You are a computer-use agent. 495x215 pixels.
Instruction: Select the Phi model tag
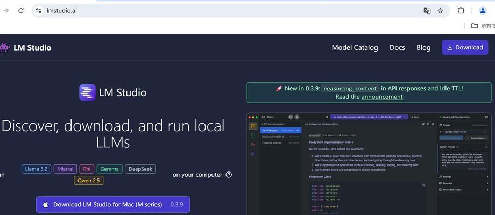87,169
